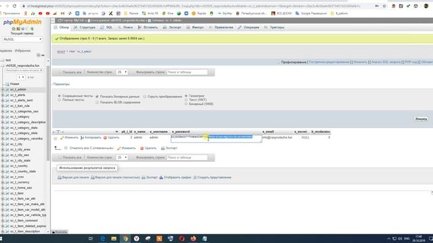Select Текст (WKT) radio option
Viewport: 433px width, 243px height.
coord(186,100)
